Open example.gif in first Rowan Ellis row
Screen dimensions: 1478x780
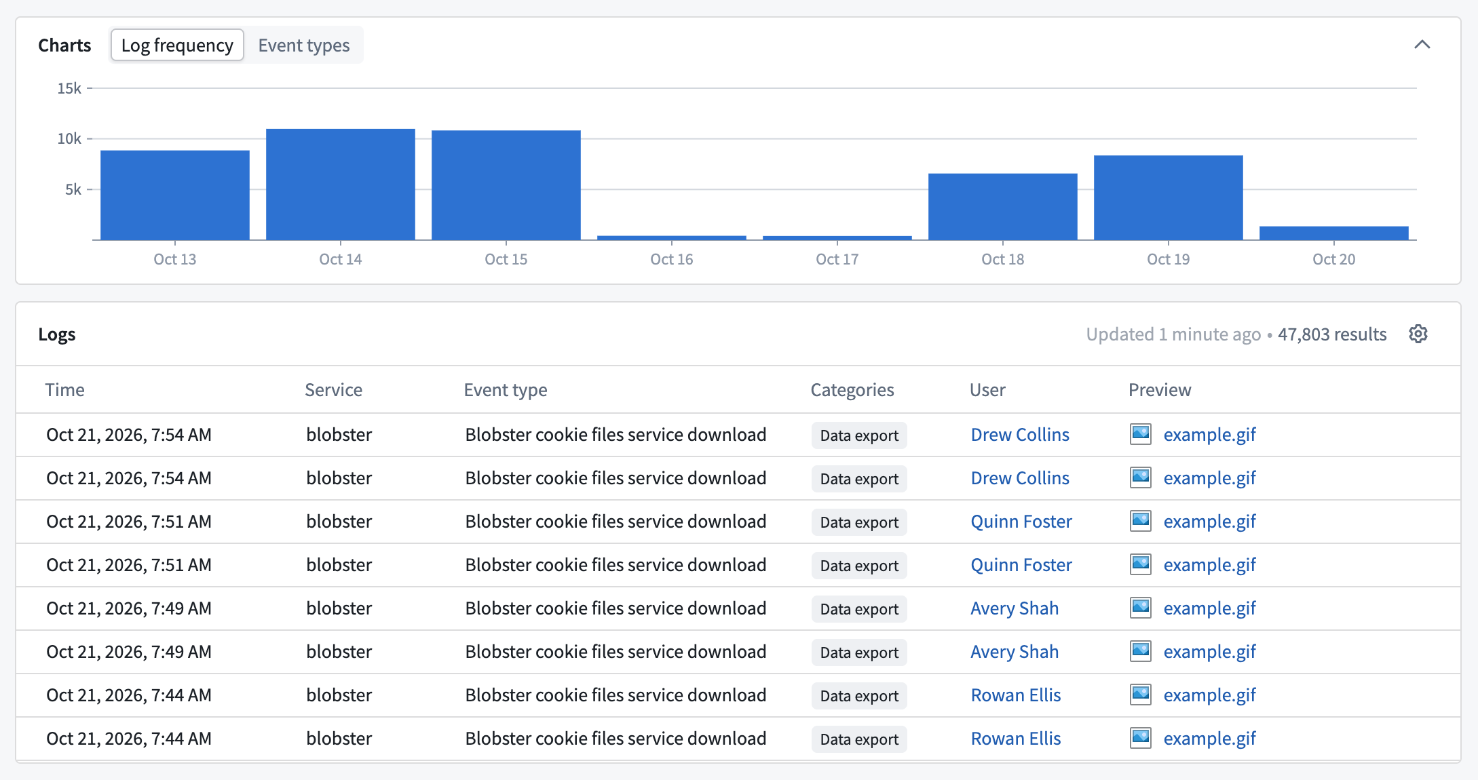point(1210,695)
